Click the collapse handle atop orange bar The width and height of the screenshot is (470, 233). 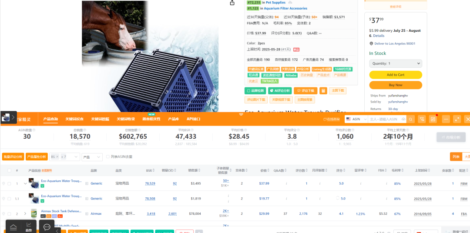[x=241, y=114]
